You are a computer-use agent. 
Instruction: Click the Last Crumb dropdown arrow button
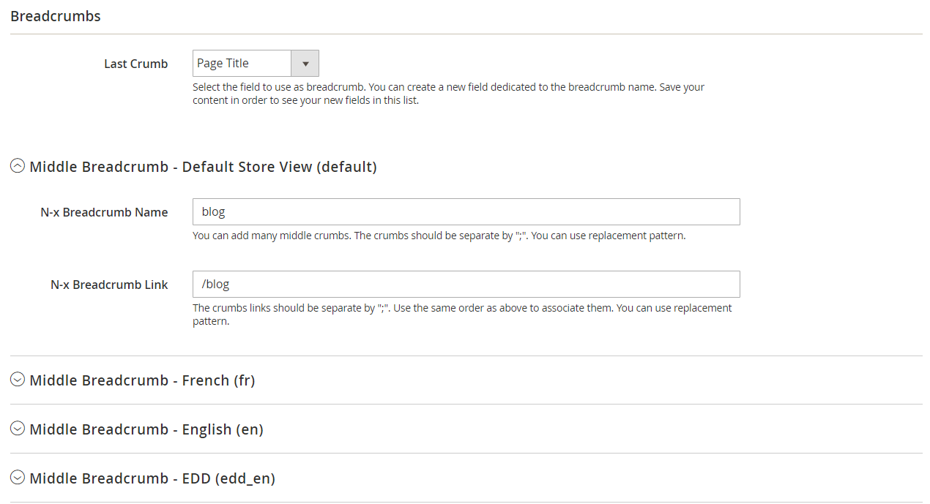coord(305,64)
